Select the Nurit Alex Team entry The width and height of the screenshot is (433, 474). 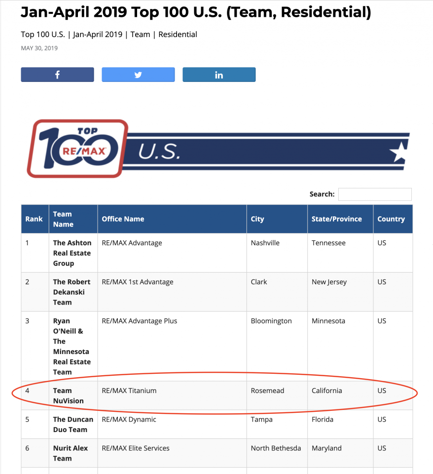[x=70, y=453]
